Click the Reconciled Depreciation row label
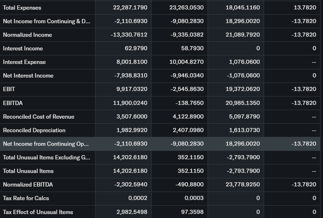This screenshot has width=323, height=218. click(34, 130)
